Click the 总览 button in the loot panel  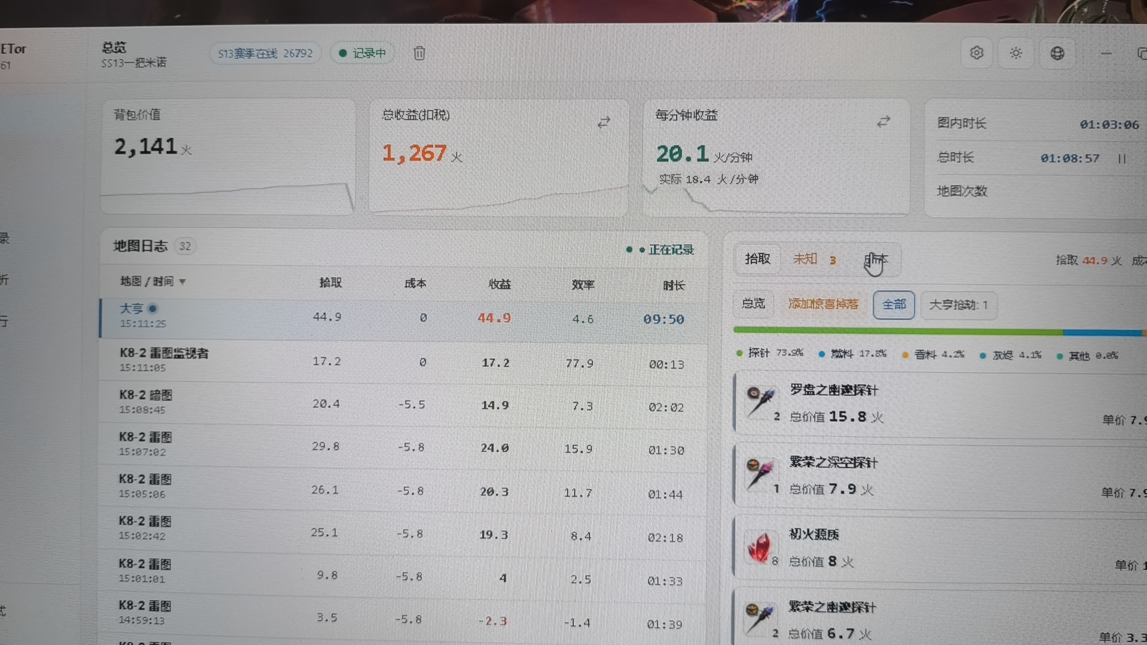(753, 303)
